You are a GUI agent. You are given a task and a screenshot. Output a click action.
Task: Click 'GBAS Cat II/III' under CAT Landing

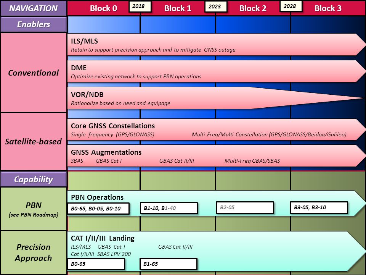click(x=175, y=247)
